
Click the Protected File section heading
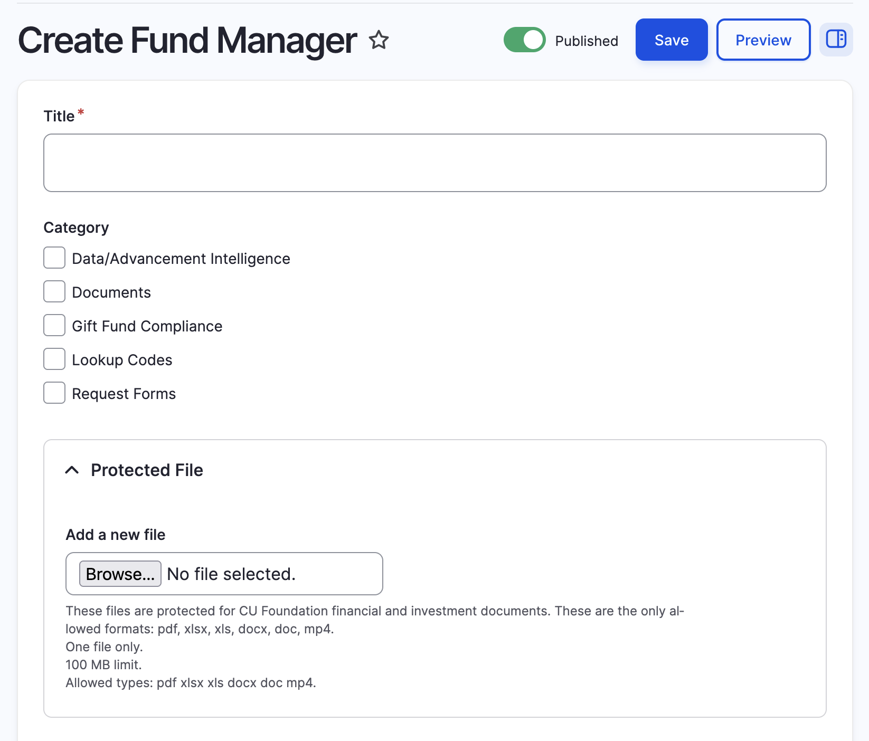[147, 470]
